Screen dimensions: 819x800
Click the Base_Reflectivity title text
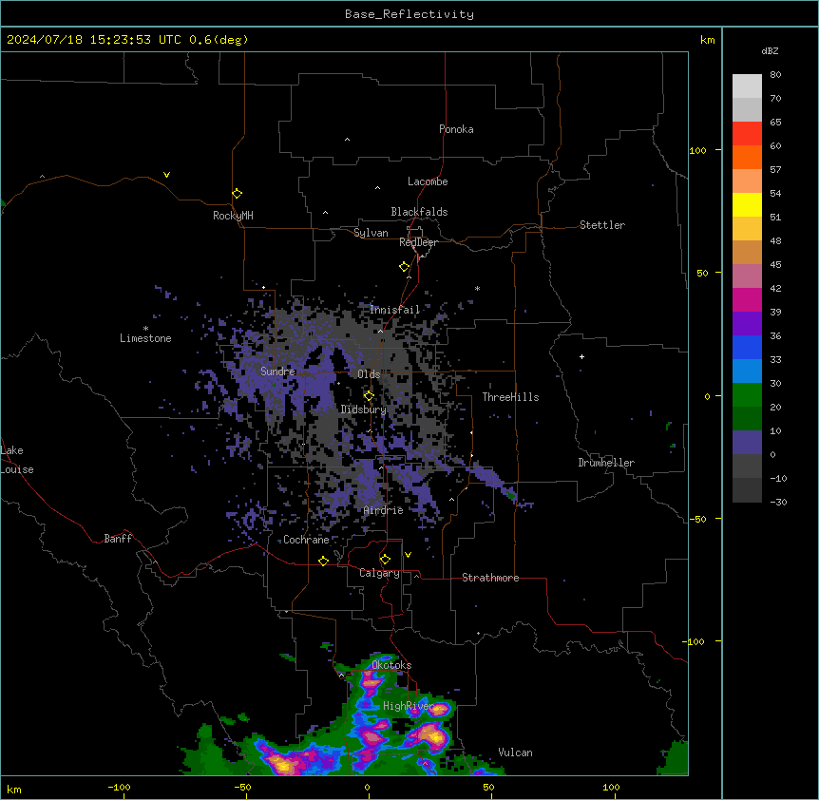(409, 14)
